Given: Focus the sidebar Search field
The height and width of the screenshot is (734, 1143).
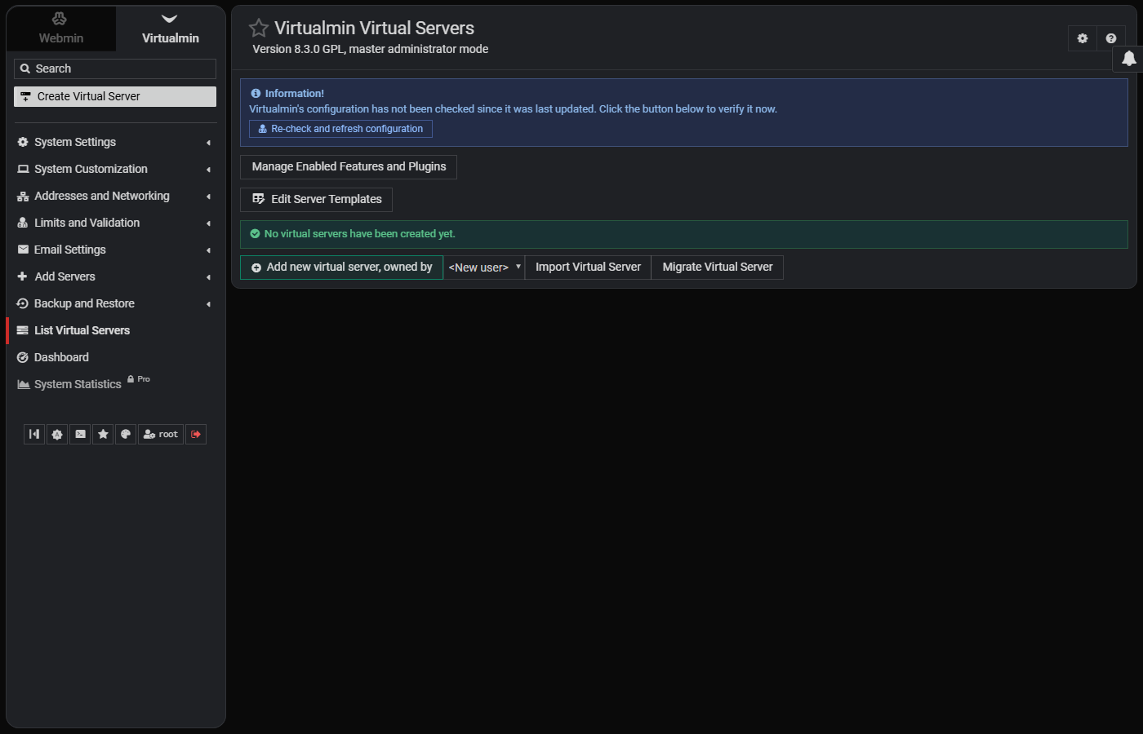Looking at the screenshot, I should point(115,69).
